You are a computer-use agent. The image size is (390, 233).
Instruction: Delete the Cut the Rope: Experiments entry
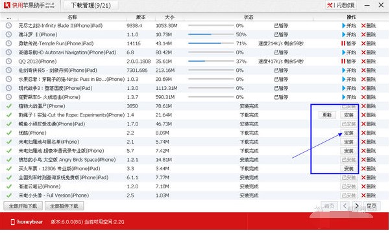pos(369,115)
